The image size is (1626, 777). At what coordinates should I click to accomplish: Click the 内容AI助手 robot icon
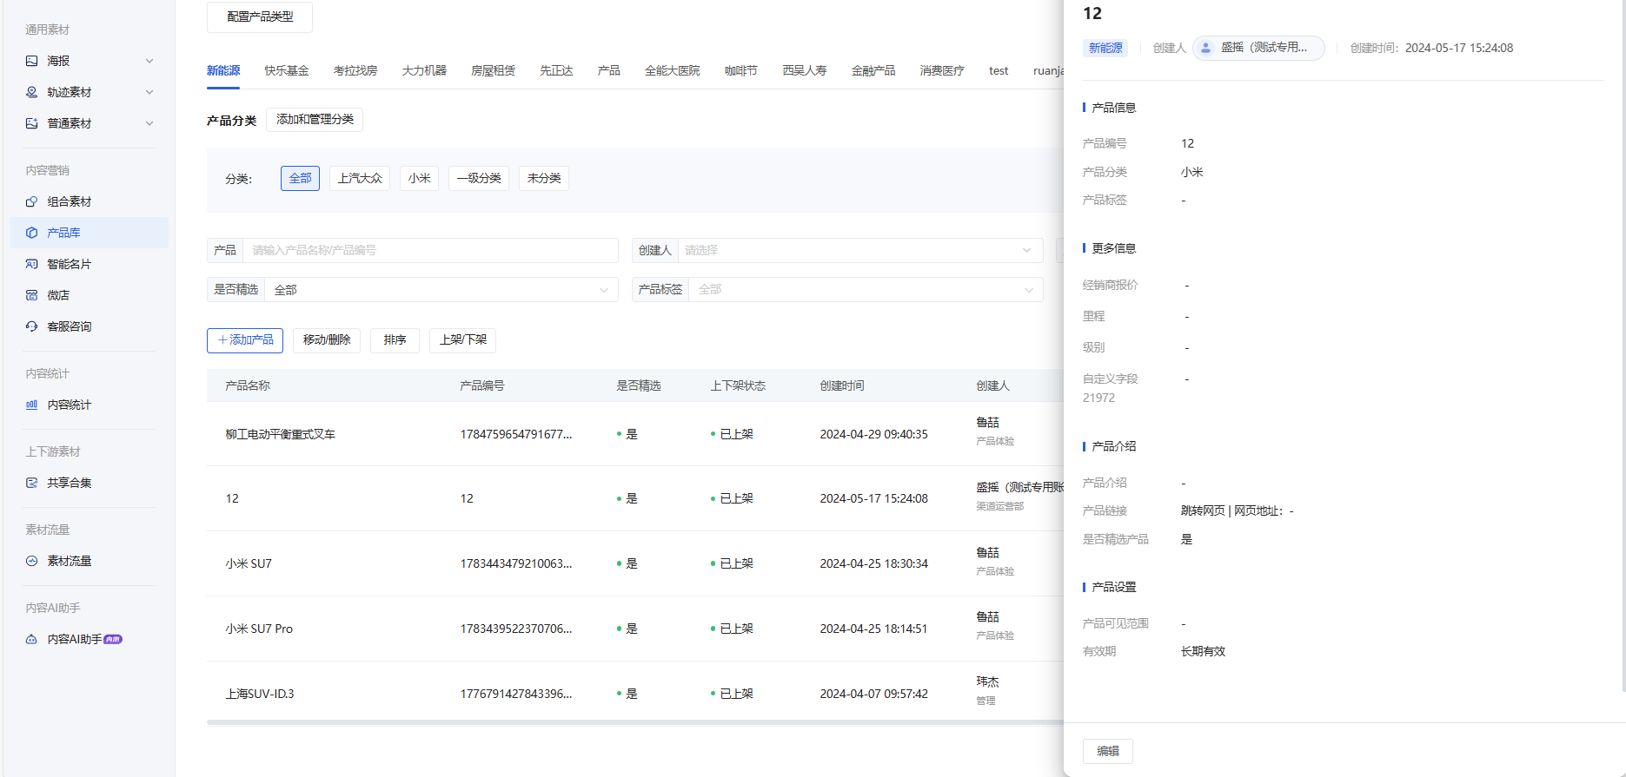coord(32,639)
